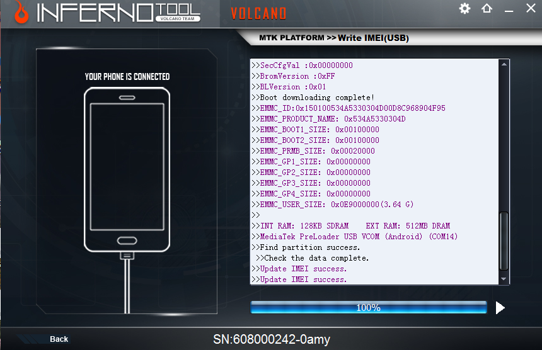Viewport: 542px width, 350px height.
Task: Click MediaTek PreLoader USB VCOM line
Action: [x=355, y=237]
